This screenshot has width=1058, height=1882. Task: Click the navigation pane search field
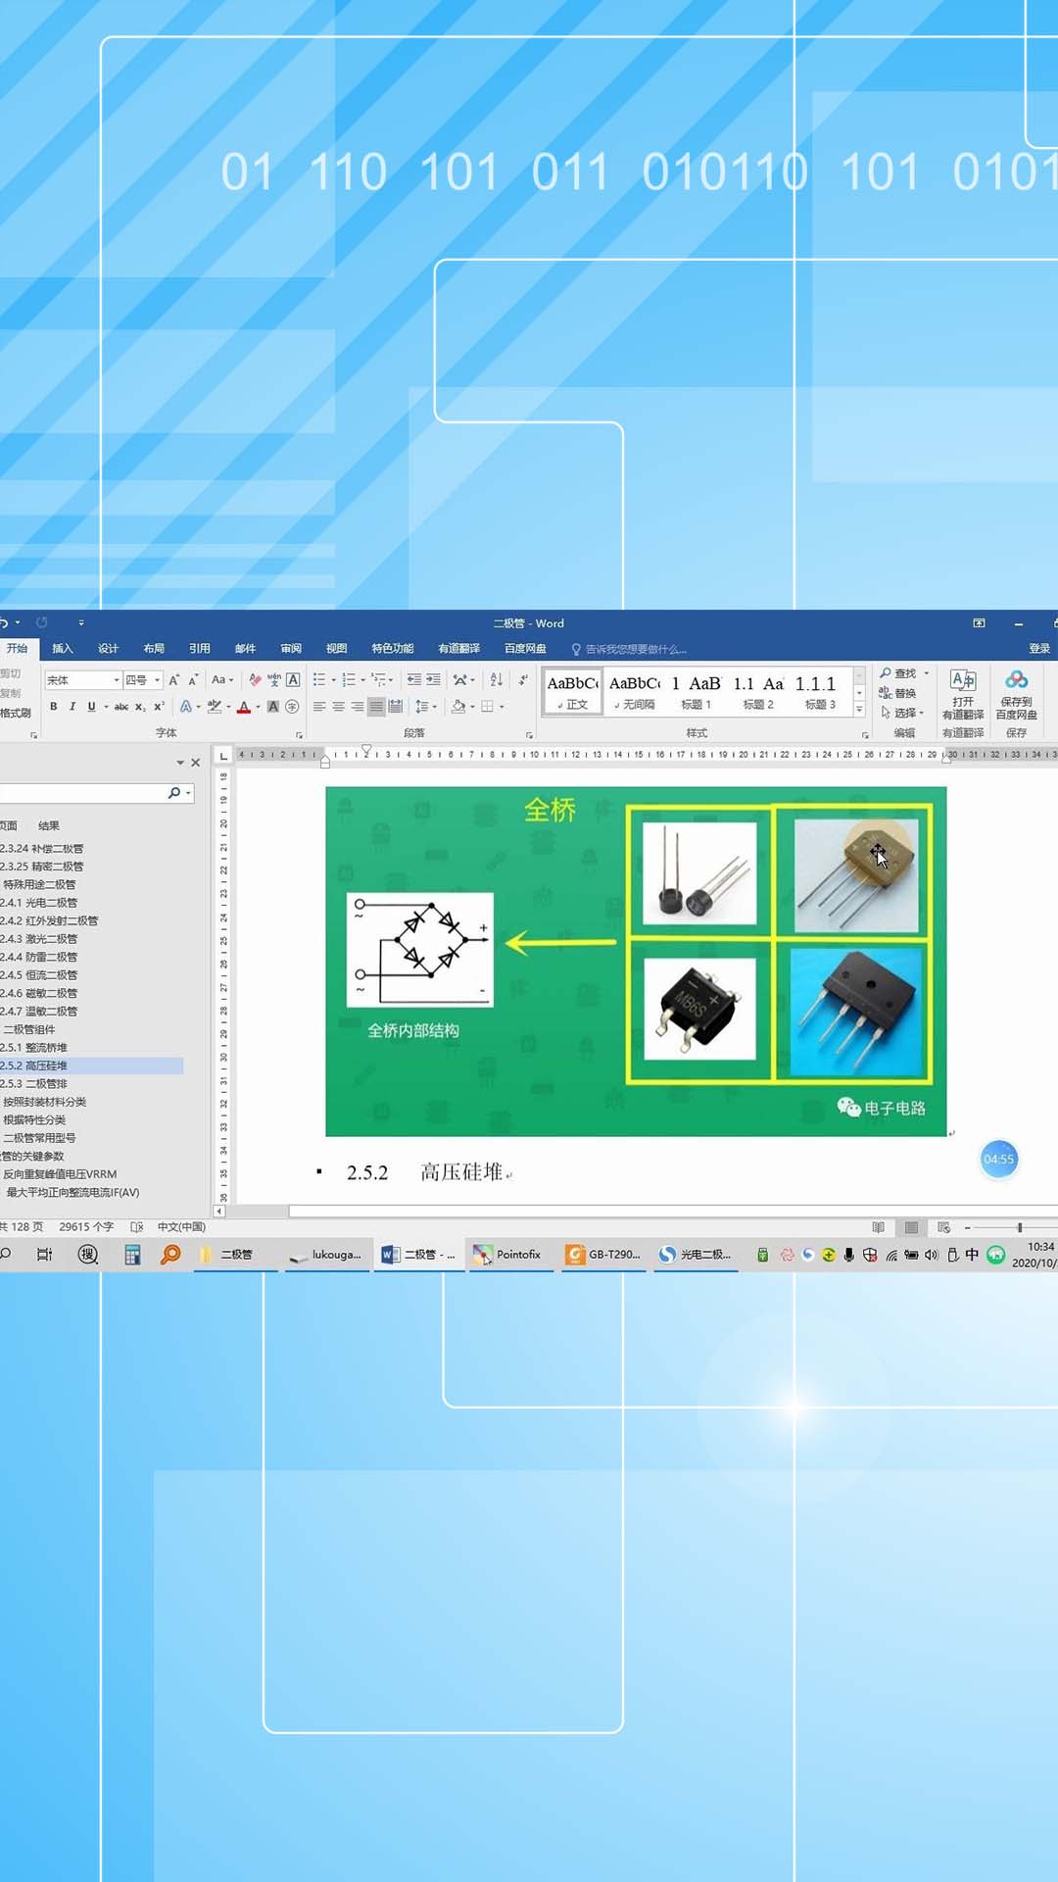(83, 793)
